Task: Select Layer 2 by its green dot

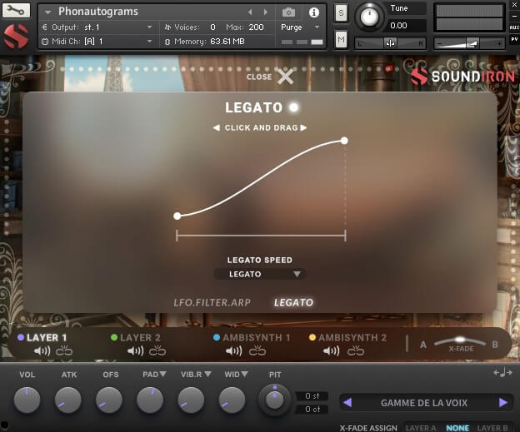Action: 114,338
